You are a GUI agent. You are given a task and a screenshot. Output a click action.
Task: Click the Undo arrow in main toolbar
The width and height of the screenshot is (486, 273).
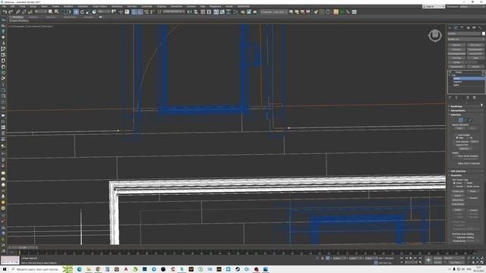click(x=5, y=12)
